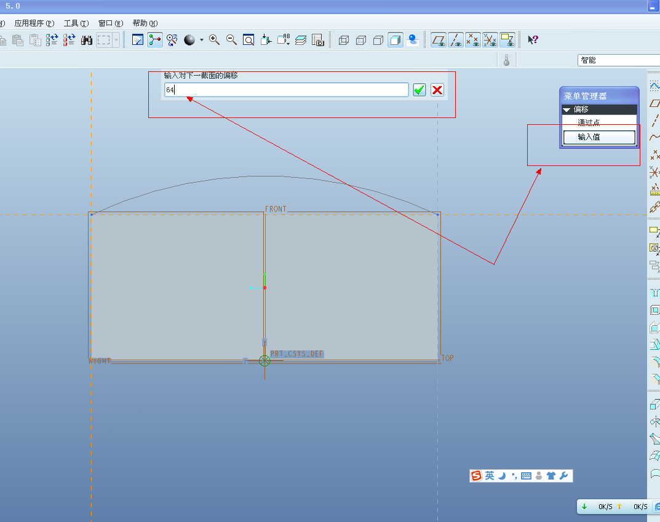Screen dimensions: 660x522
Task: Select 输入值 in the menu manager
Action: [x=599, y=137]
